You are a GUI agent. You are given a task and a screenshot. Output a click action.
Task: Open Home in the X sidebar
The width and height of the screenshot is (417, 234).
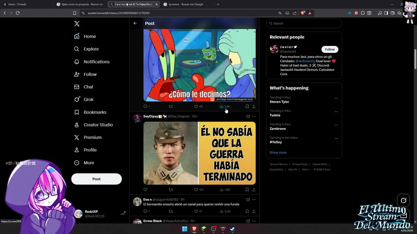click(x=85, y=36)
